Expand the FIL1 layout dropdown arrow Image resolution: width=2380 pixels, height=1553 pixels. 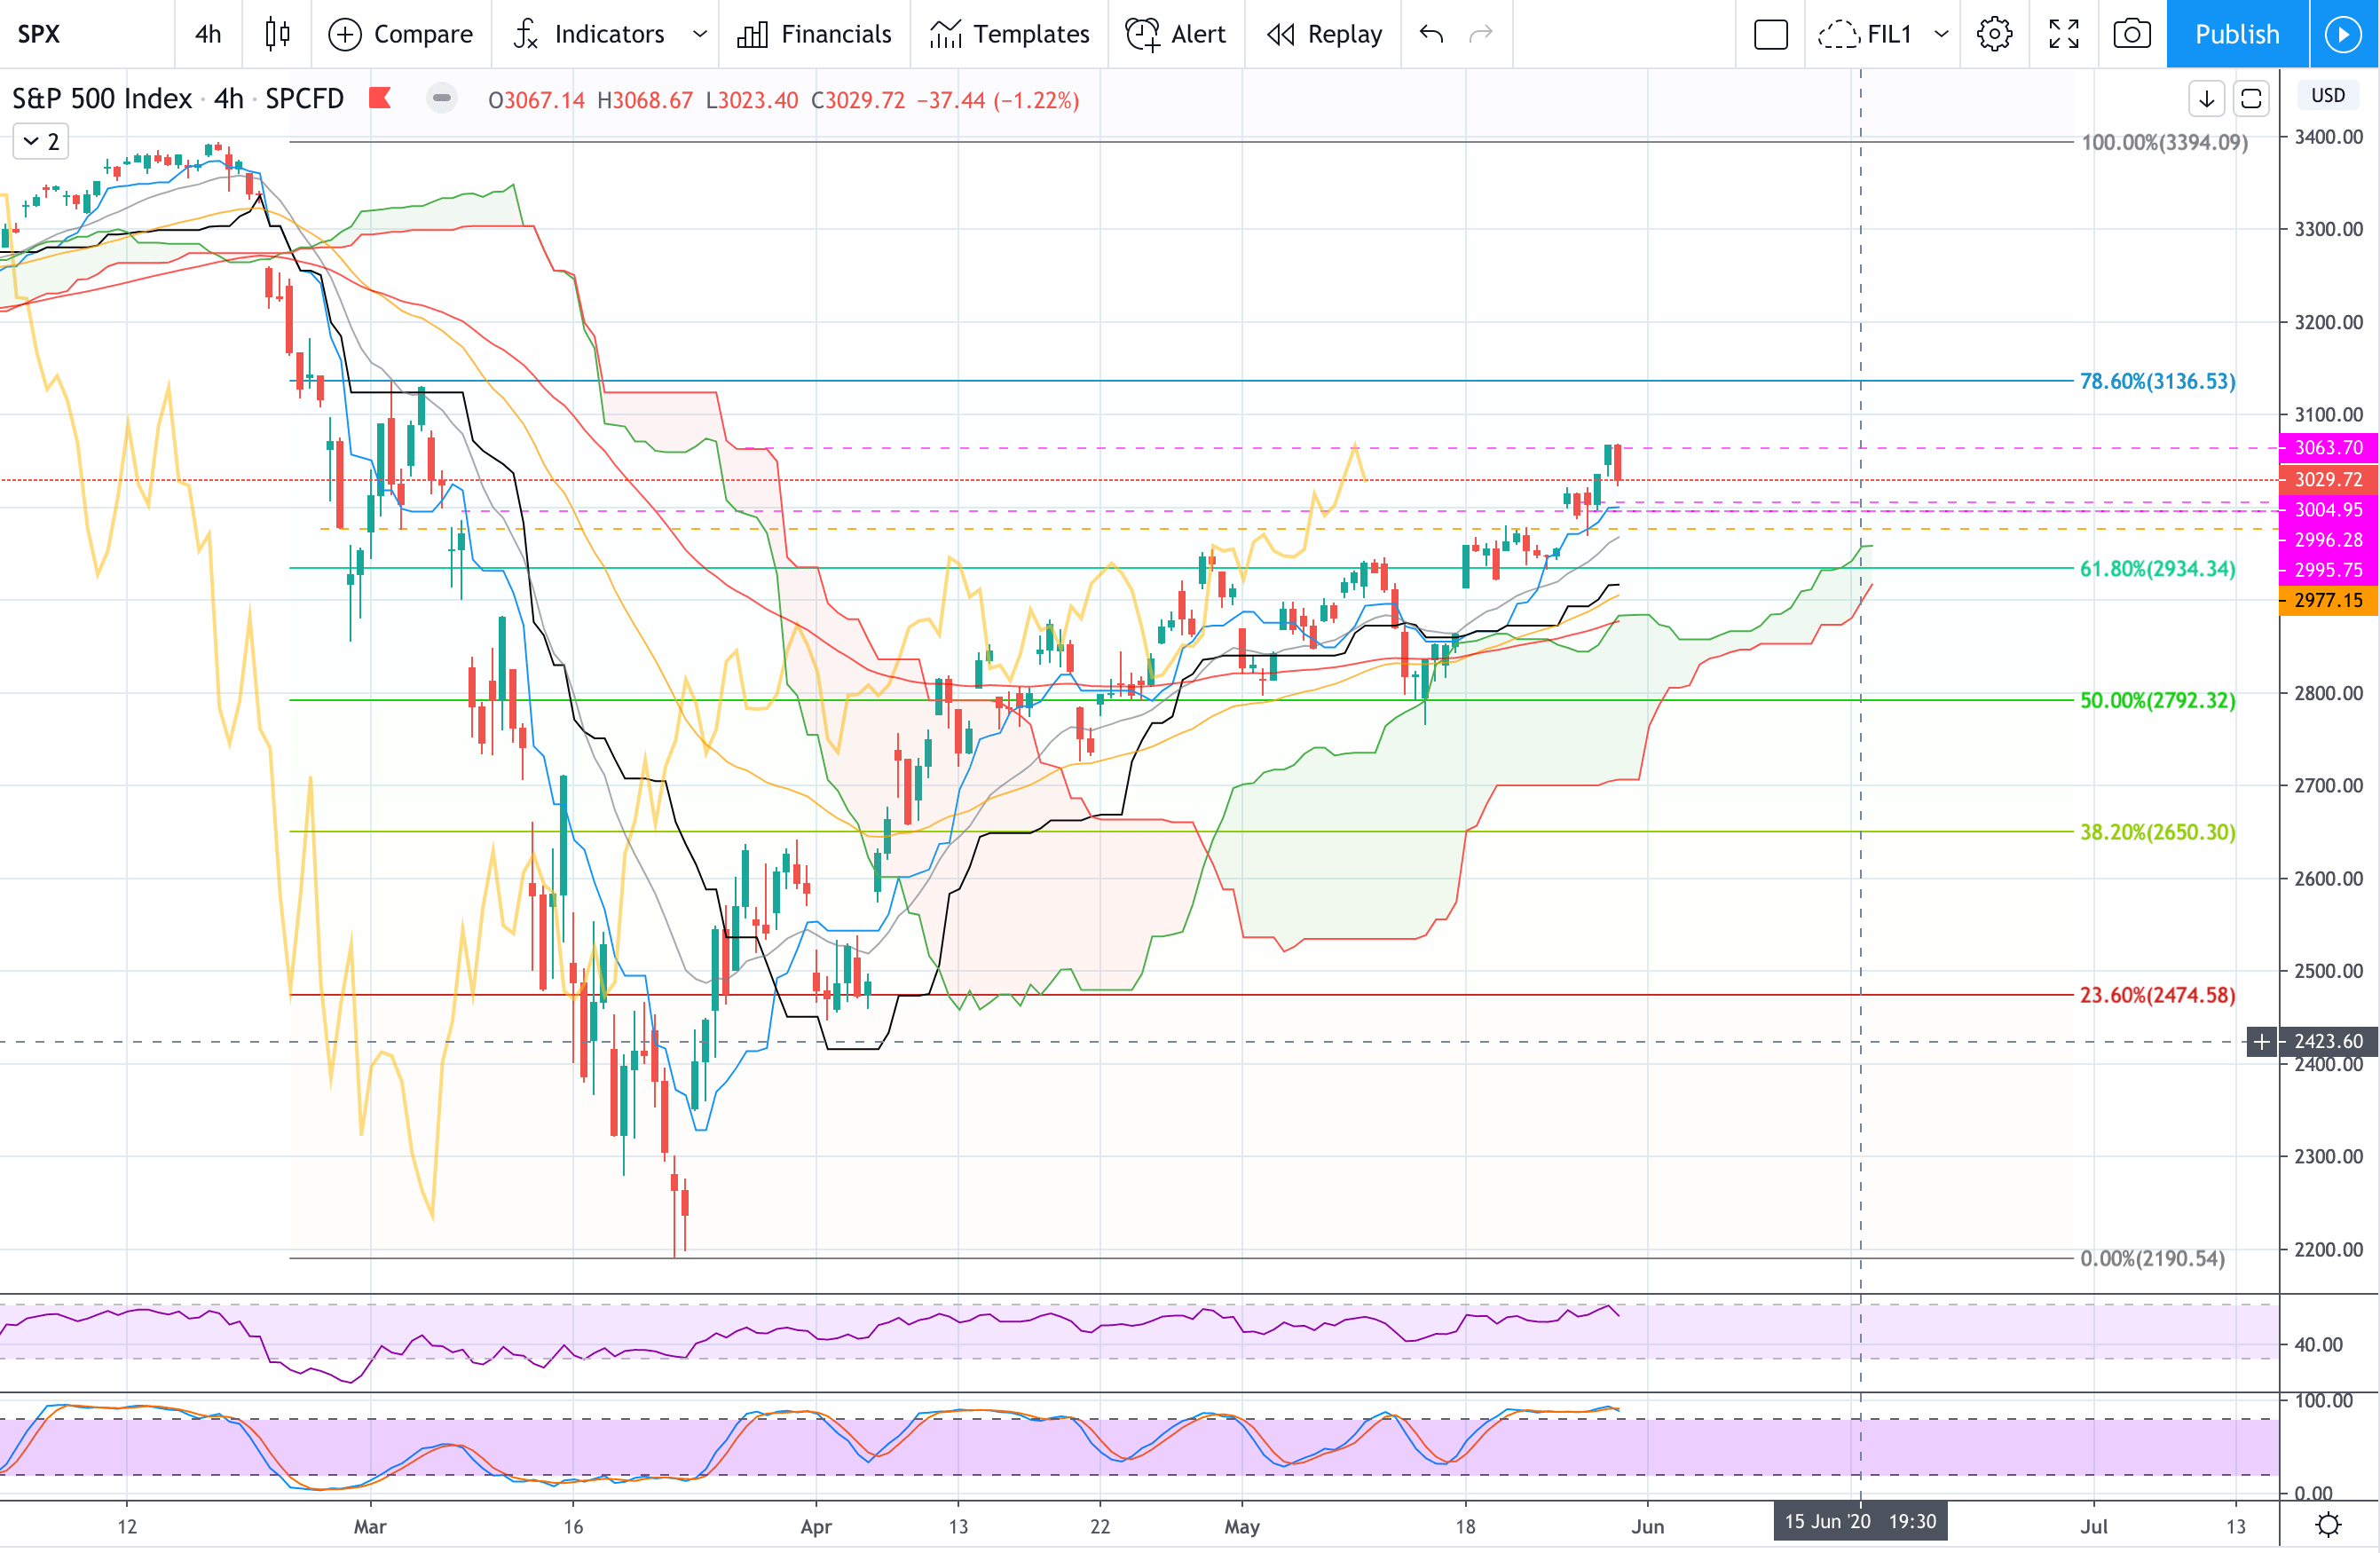[1941, 34]
